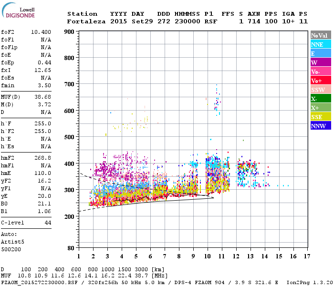Select the W purple legend swatch

321,62
